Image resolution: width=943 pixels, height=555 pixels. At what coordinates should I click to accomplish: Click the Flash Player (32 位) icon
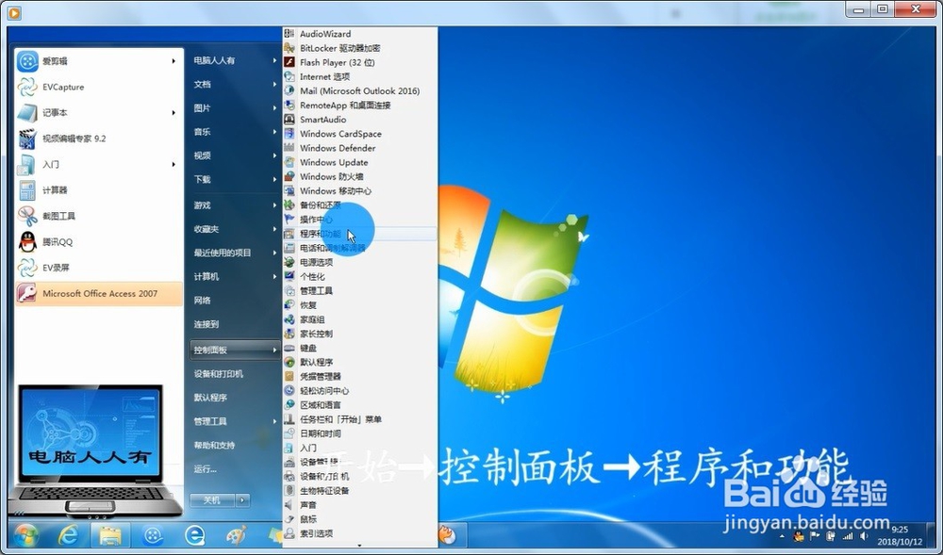point(290,62)
